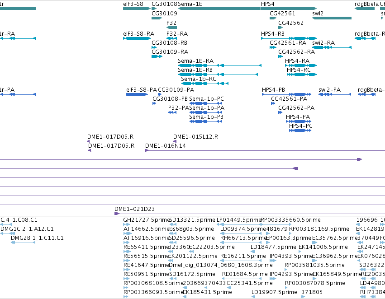Click the RE65411.5prime EST label
This screenshot has height=299, width=385.
(146, 247)
